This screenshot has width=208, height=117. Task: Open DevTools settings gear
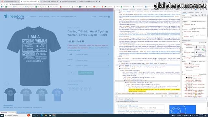click(201, 10)
